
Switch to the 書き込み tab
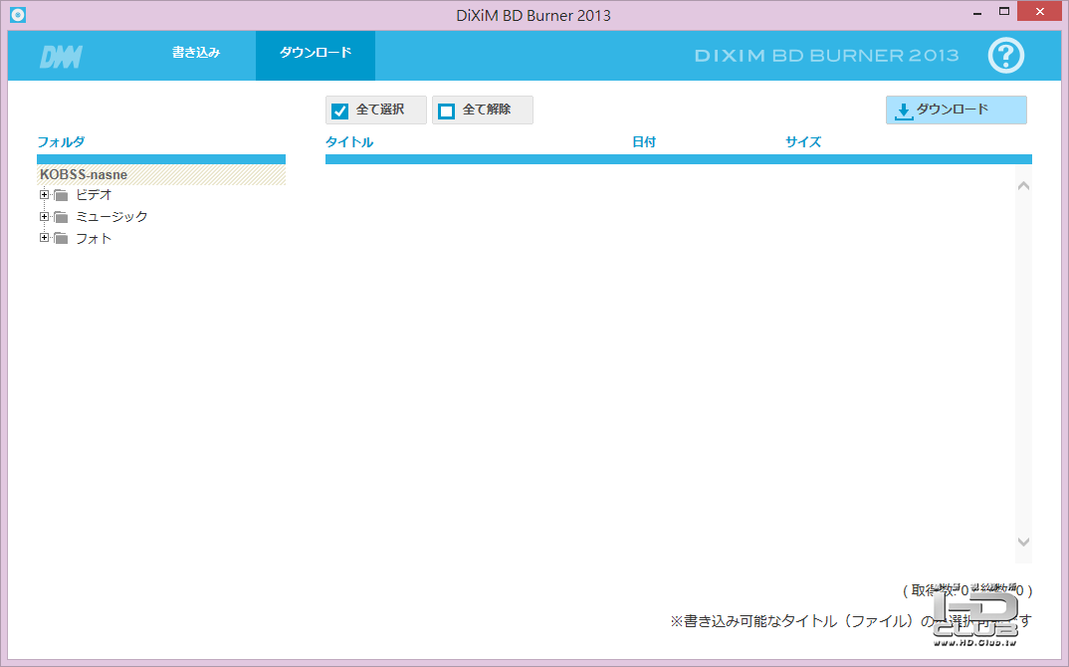coord(196,53)
